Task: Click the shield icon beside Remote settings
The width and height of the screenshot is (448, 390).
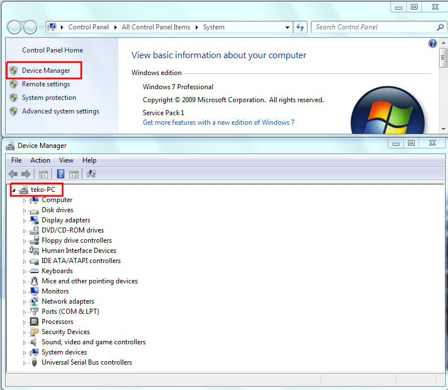Action: (x=14, y=84)
